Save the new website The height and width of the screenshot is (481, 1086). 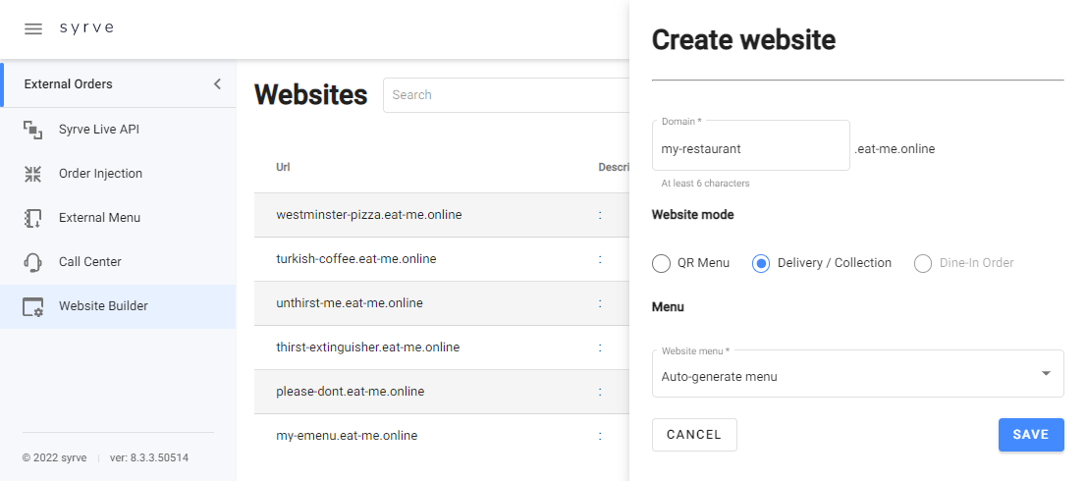click(1030, 435)
